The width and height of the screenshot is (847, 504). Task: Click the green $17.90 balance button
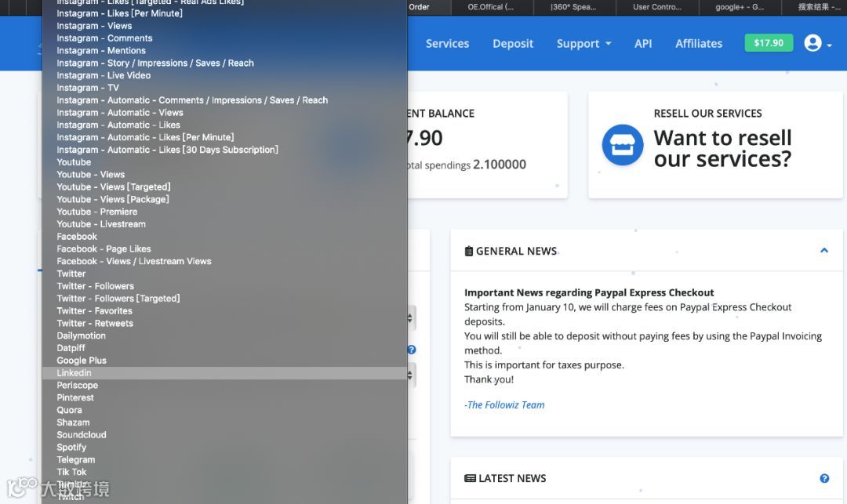point(769,42)
